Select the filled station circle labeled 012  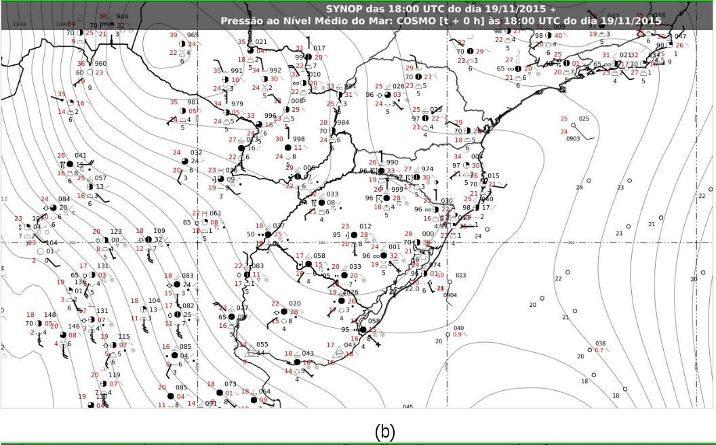(354, 235)
